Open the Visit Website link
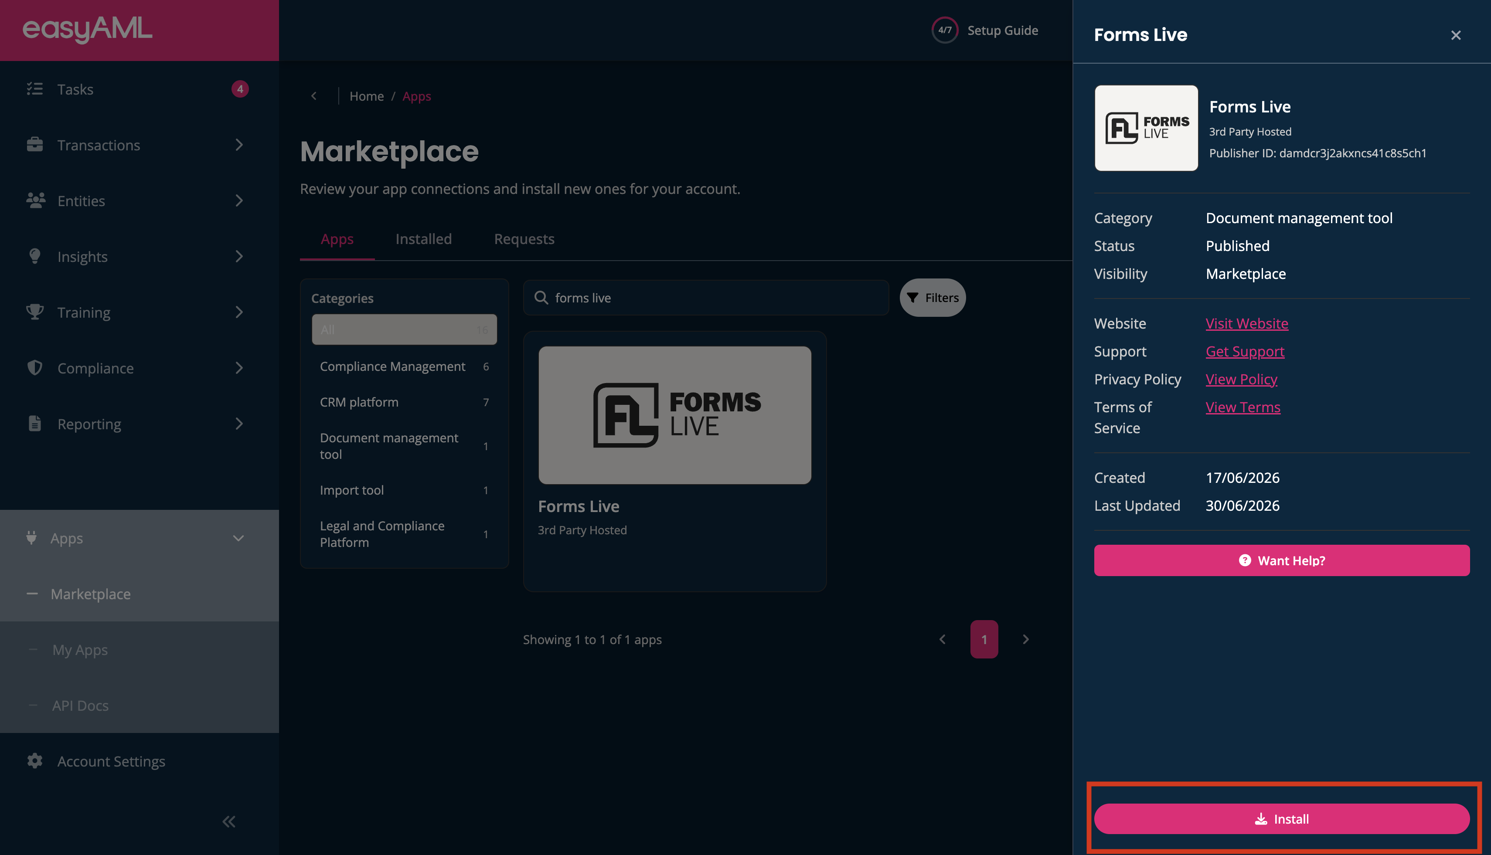1491x855 pixels. coord(1246,323)
